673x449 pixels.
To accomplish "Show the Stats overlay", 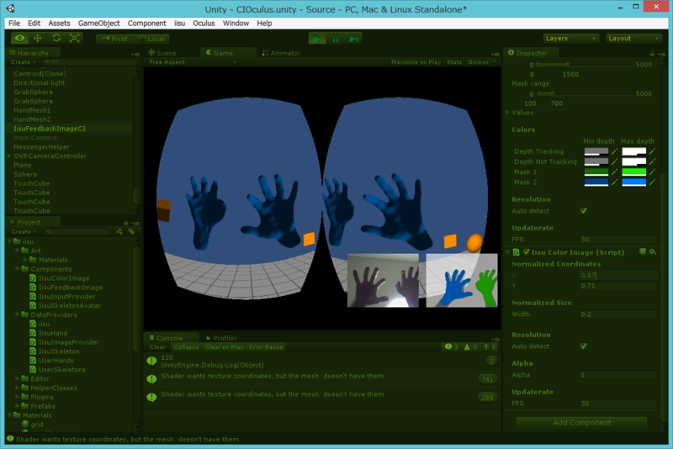I will 454,62.
